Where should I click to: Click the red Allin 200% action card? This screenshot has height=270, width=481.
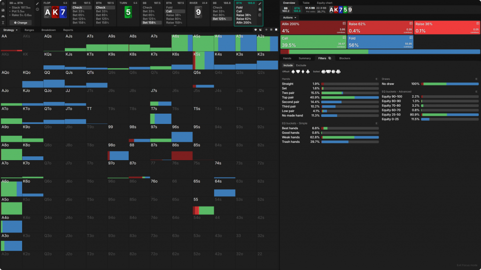coord(313,28)
